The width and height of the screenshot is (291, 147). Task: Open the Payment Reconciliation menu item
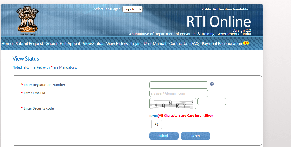(x=222, y=44)
